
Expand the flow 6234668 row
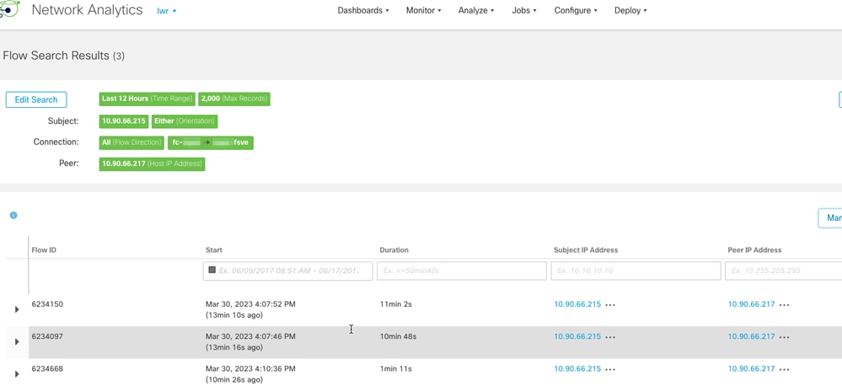[17, 373]
